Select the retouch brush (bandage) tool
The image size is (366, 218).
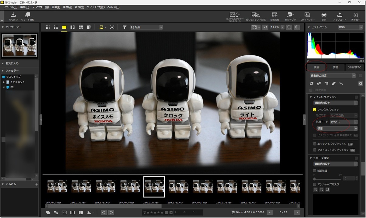coord(333,84)
